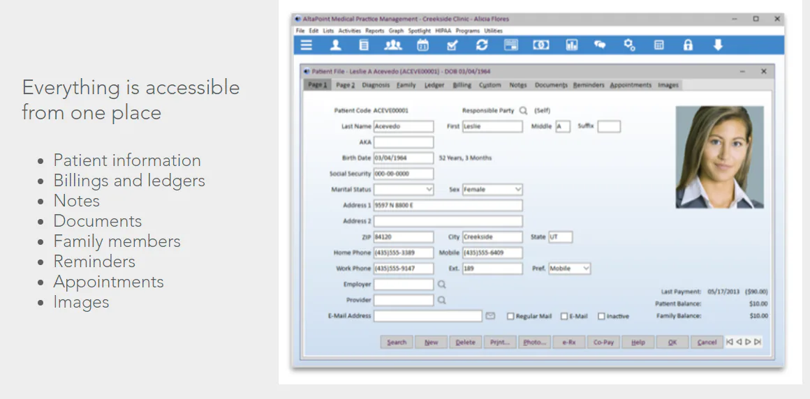
Task: Go to first record navigation arrow
Action: tap(730, 342)
